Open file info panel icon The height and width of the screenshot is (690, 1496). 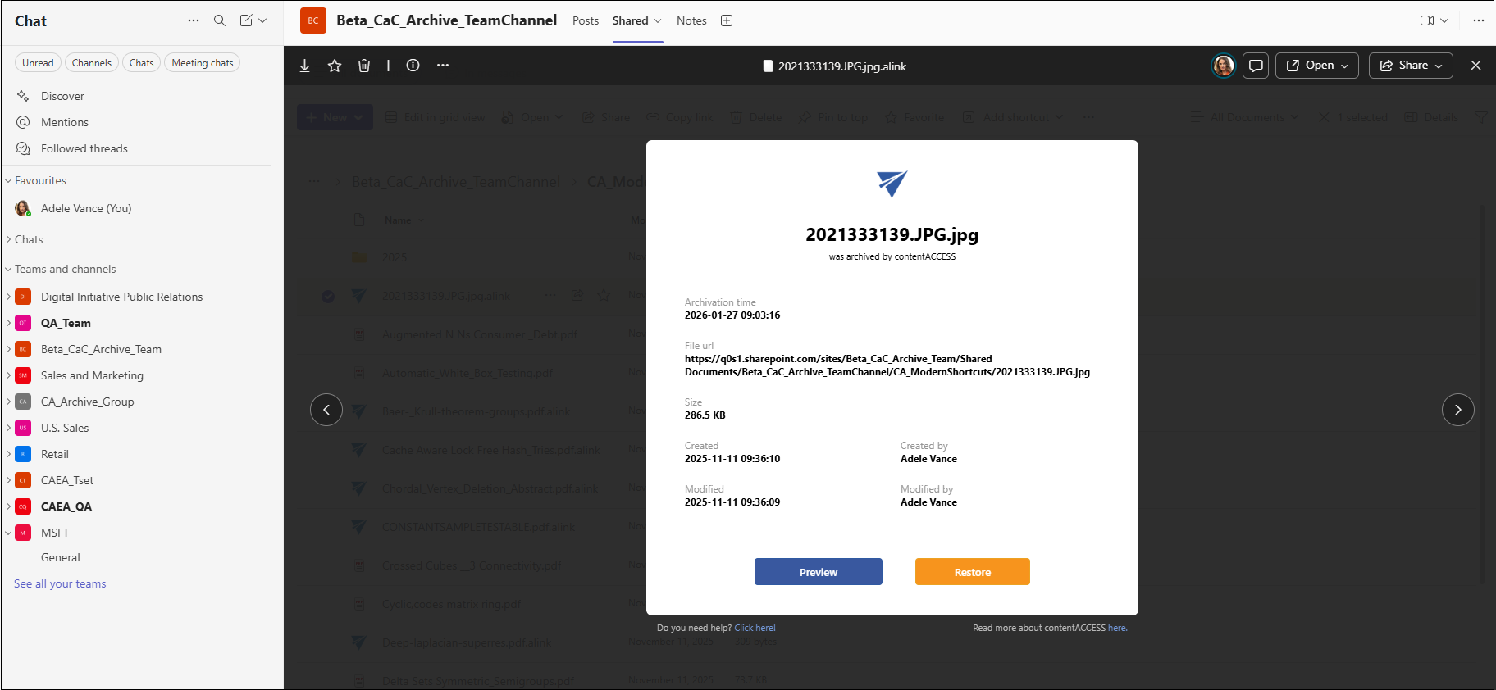pos(413,66)
